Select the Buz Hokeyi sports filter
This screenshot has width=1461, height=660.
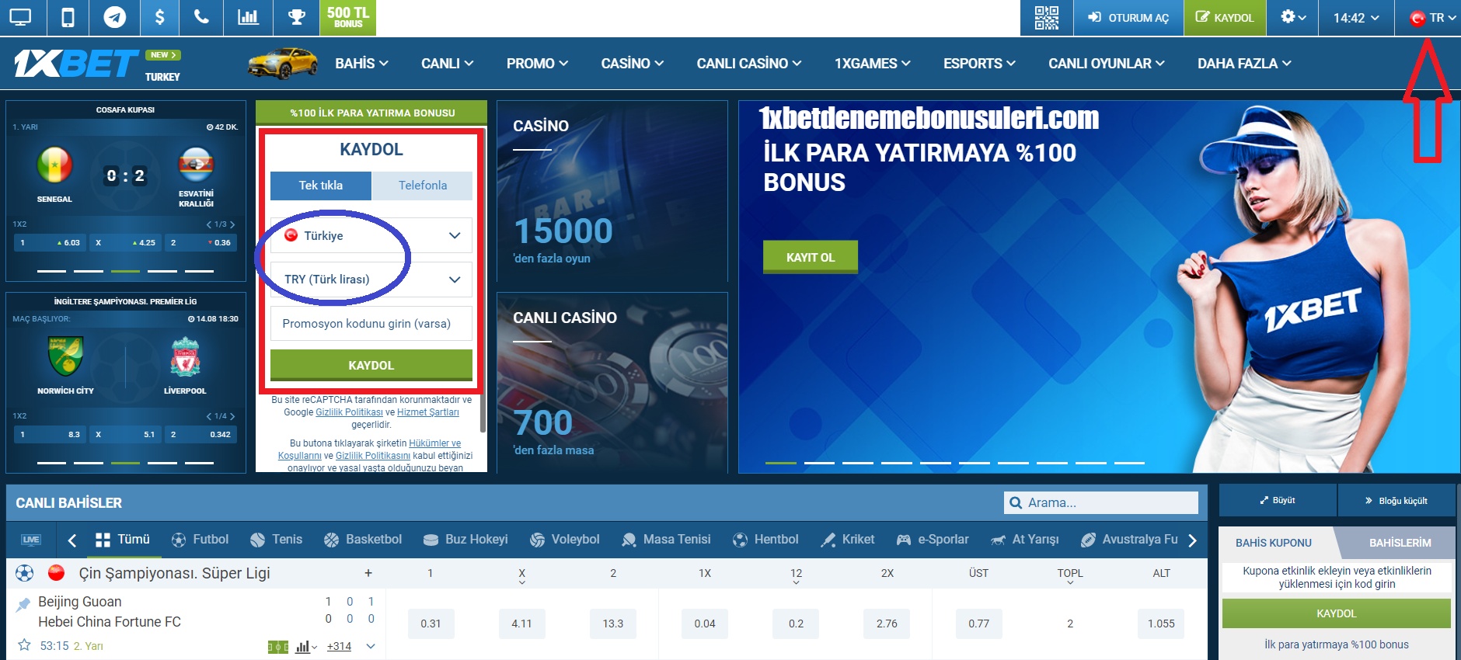click(465, 540)
